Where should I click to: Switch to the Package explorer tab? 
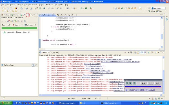(x=5, y=15)
